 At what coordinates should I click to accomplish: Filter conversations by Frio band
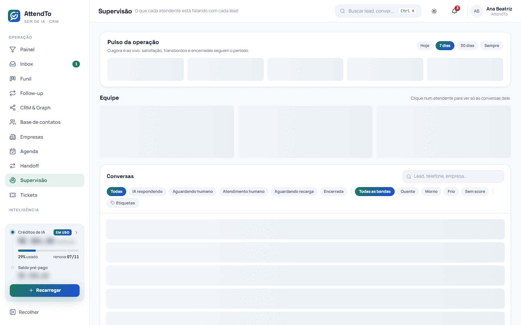coord(451,191)
